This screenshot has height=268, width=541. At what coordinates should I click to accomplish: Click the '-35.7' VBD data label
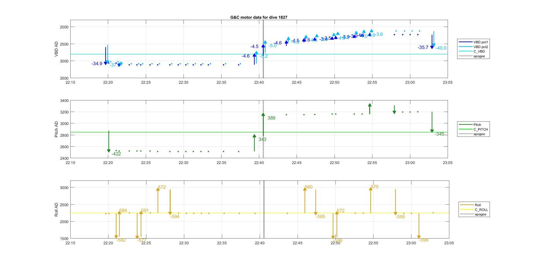pos(423,47)
